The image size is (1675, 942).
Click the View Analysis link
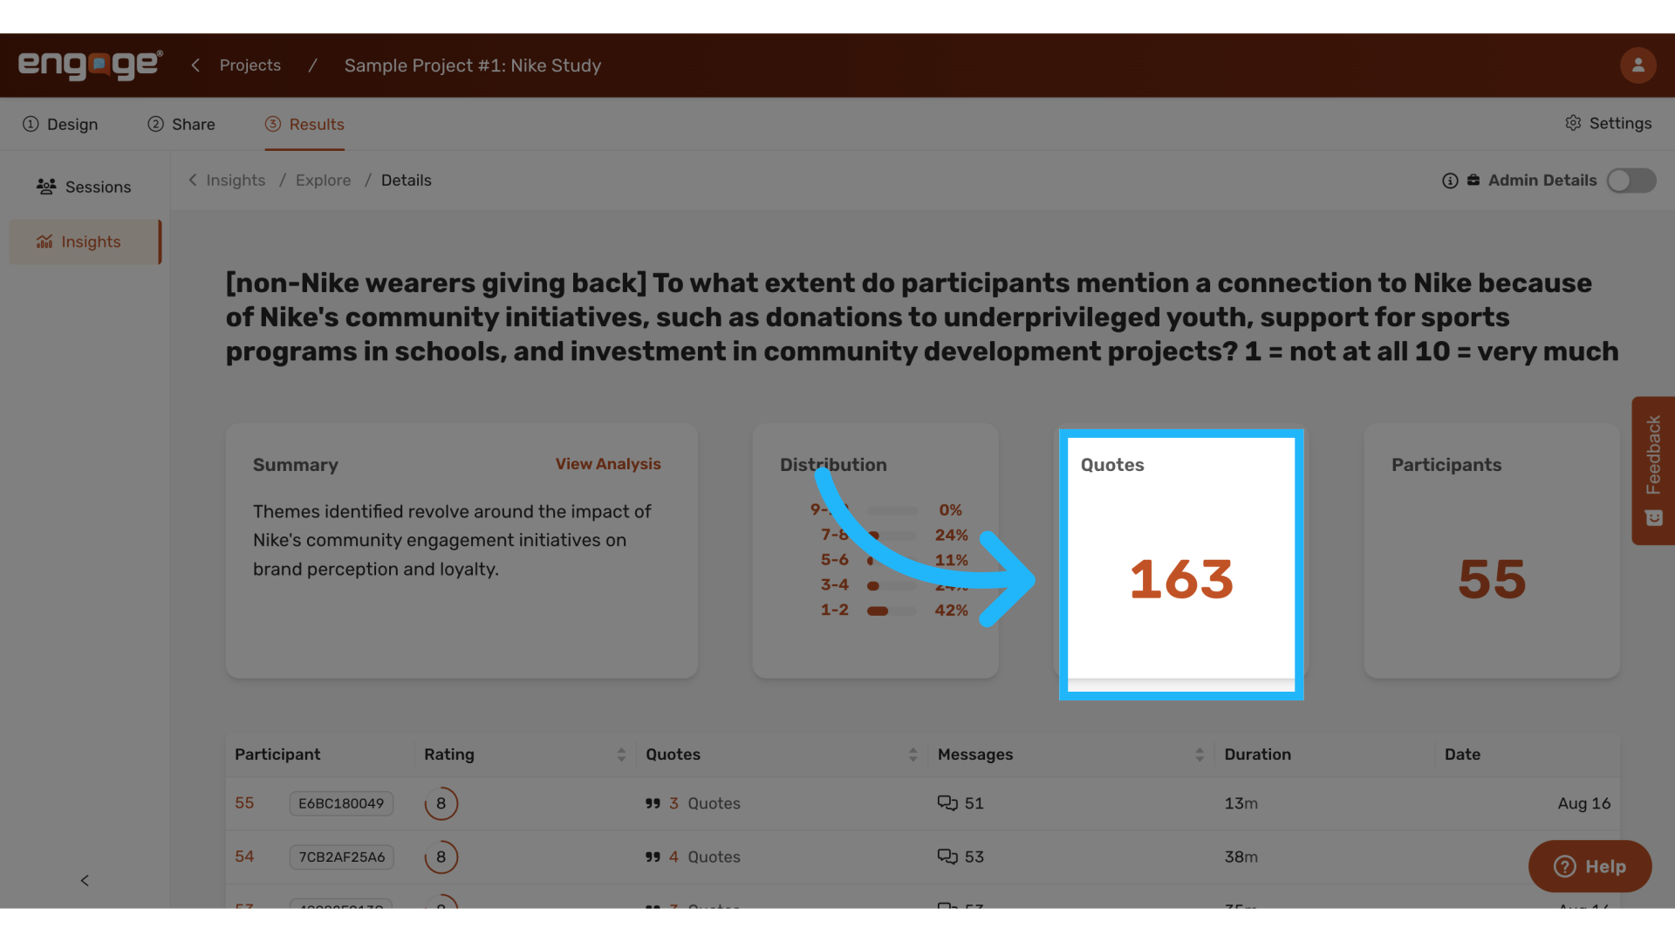point(608,464)
